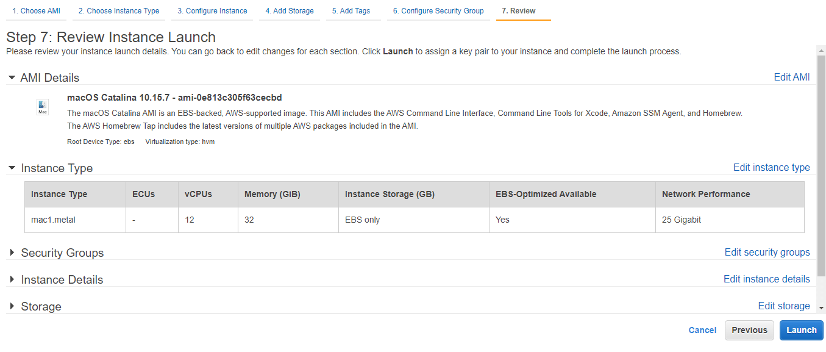Click the vertical scrollbar thumb
826x352 pixels.
point(821,165)
